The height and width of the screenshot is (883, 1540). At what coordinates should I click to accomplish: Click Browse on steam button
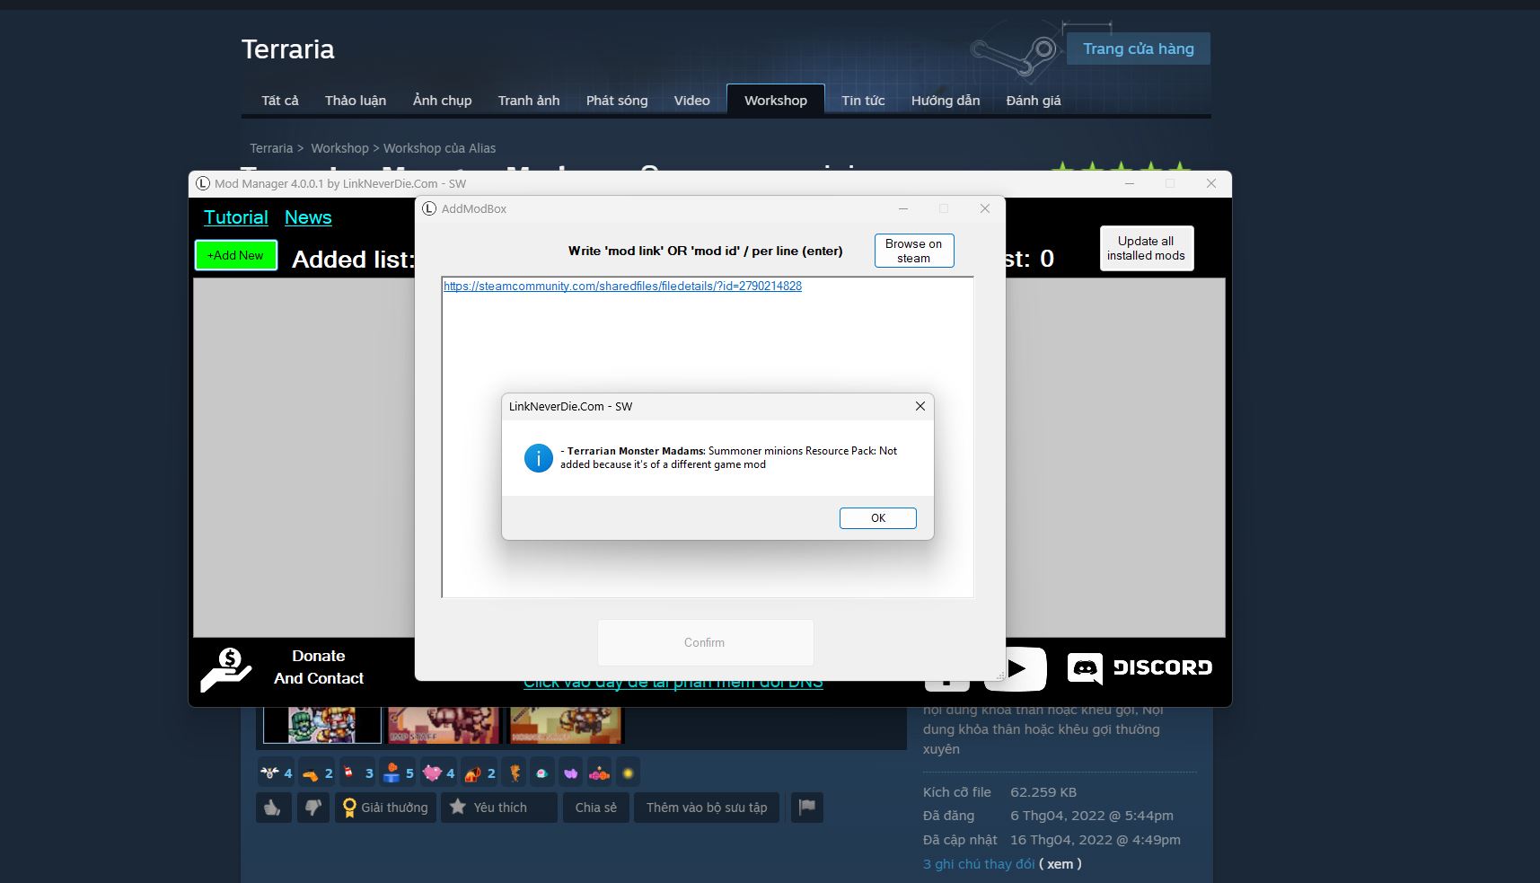coord(913,251)
